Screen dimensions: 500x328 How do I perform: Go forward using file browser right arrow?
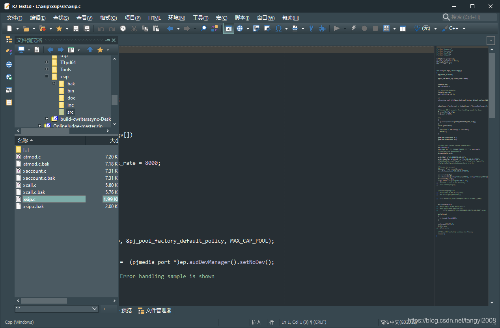(61, 50)
